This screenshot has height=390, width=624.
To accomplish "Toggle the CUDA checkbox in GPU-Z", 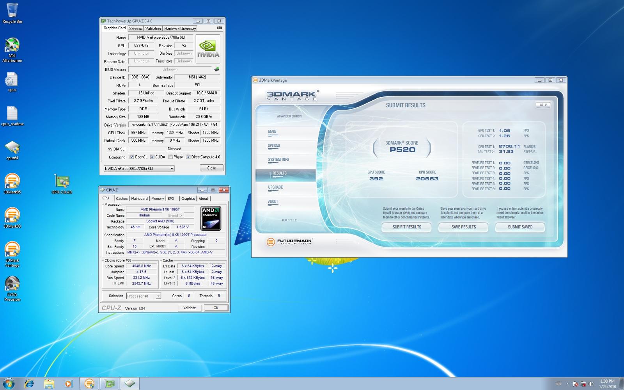I will click(x=152, y=157).
